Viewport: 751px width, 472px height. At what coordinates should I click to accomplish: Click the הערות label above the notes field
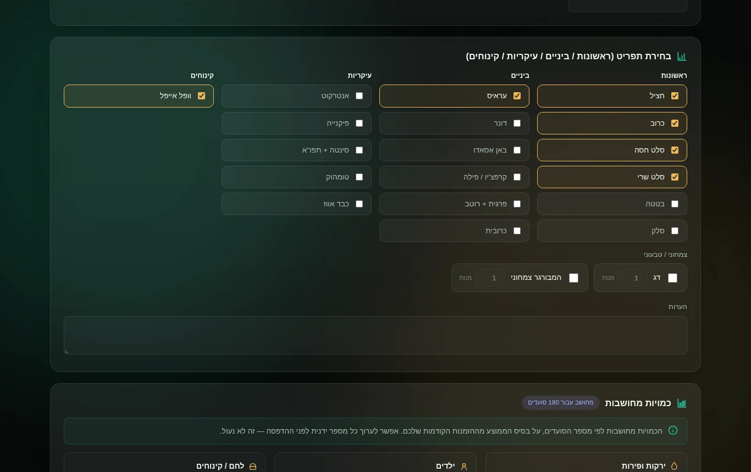coord(678,307)
